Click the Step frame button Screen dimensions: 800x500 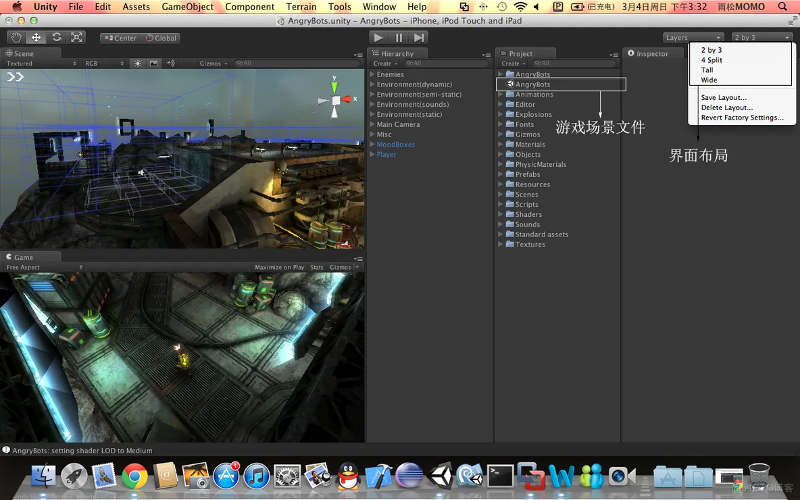tap(418, 37)
